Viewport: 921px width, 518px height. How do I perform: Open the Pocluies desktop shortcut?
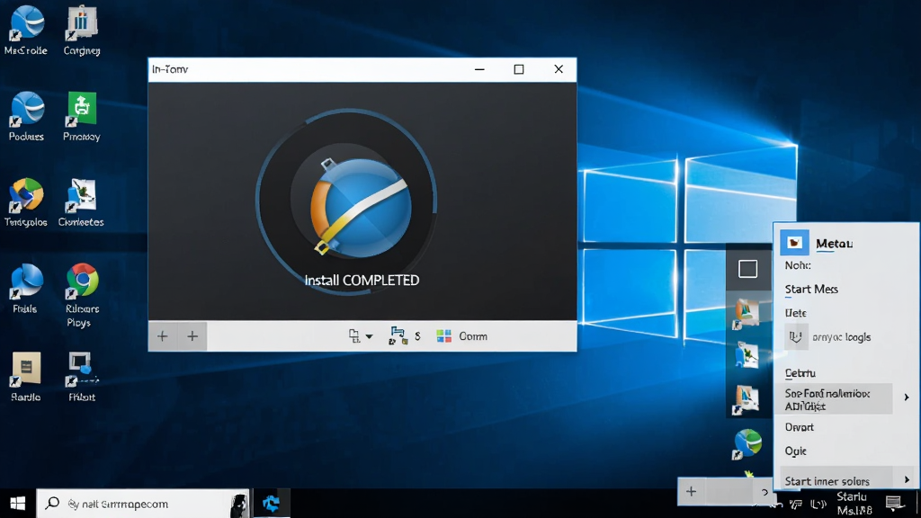click(26, 116)
